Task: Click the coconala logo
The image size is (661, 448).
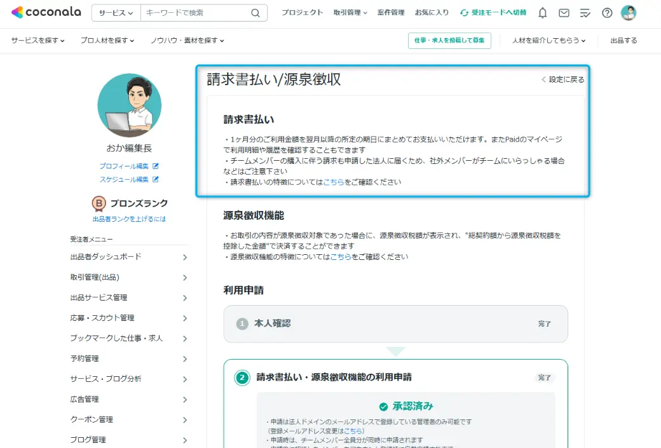Action: tap(46, 12)
